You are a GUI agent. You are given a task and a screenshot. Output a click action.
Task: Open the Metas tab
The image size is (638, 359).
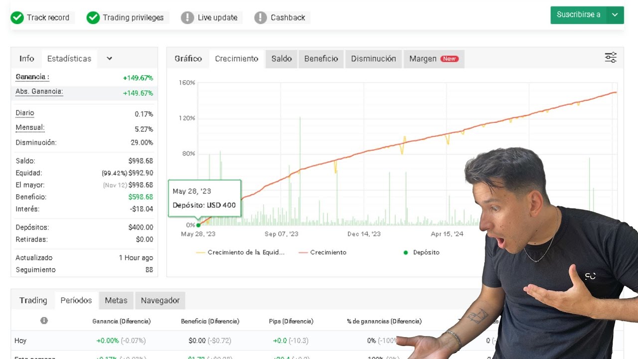[x=116, y=300]
